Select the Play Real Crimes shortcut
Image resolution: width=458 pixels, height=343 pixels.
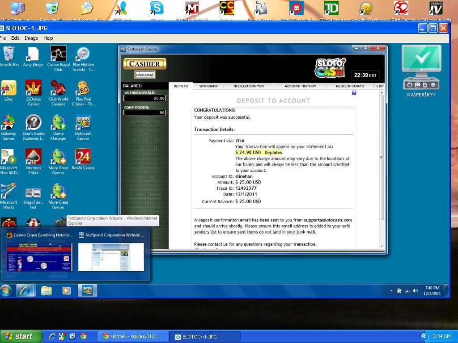pos(84,93)
